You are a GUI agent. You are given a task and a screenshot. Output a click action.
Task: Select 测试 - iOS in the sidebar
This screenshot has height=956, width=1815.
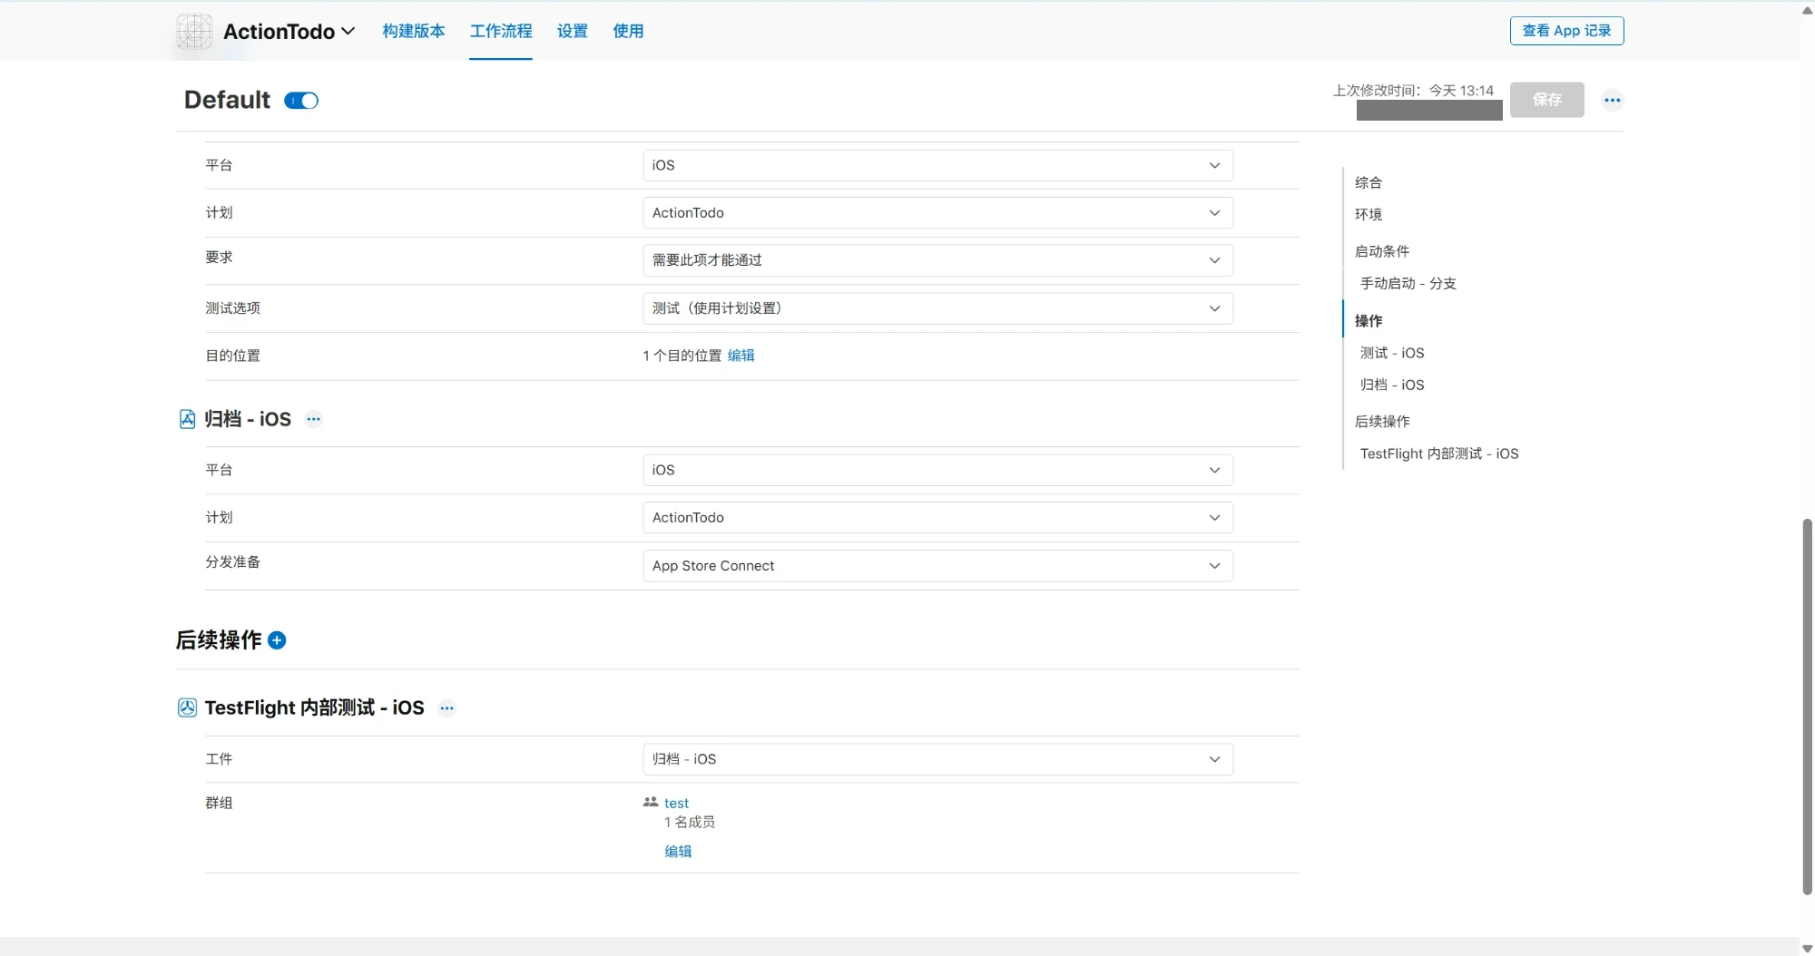coord(1392,353)
